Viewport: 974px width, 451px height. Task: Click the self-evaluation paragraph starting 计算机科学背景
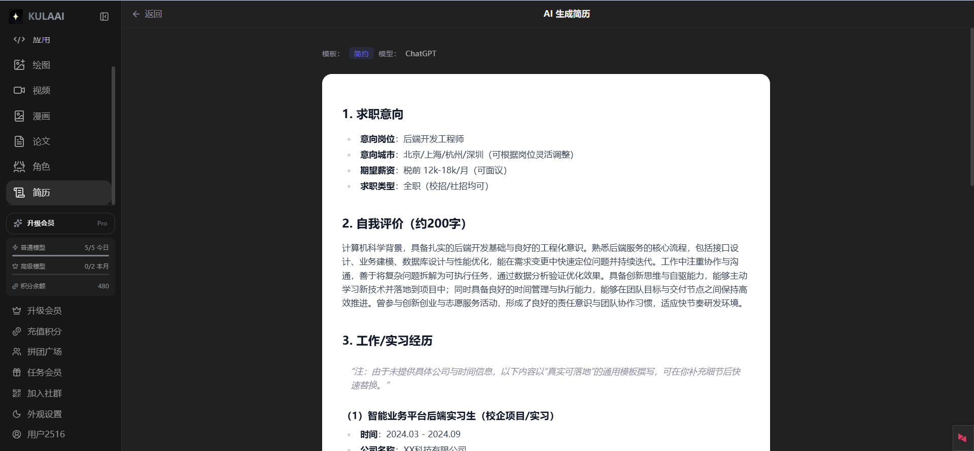coord(545,276)
